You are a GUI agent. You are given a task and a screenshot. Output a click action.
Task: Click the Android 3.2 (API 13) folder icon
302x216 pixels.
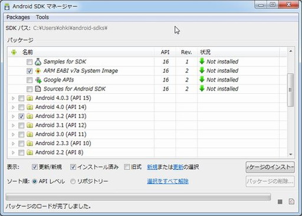pyautogui.click(x=29, y=116)
